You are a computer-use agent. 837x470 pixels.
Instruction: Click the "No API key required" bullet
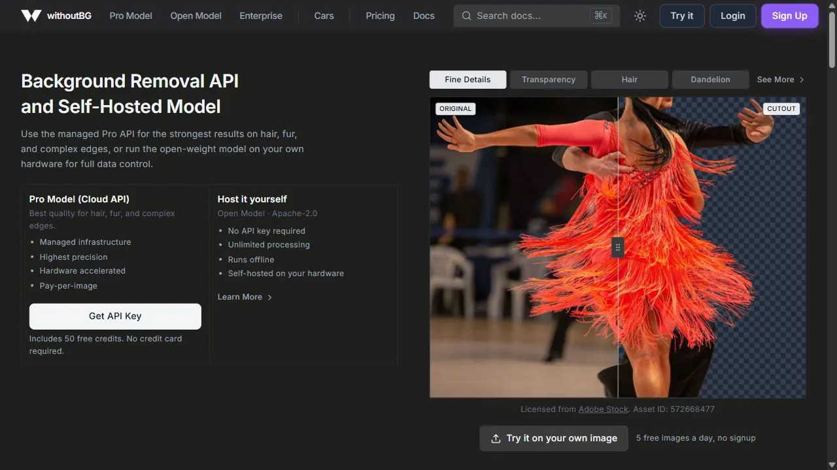[267, 231]
